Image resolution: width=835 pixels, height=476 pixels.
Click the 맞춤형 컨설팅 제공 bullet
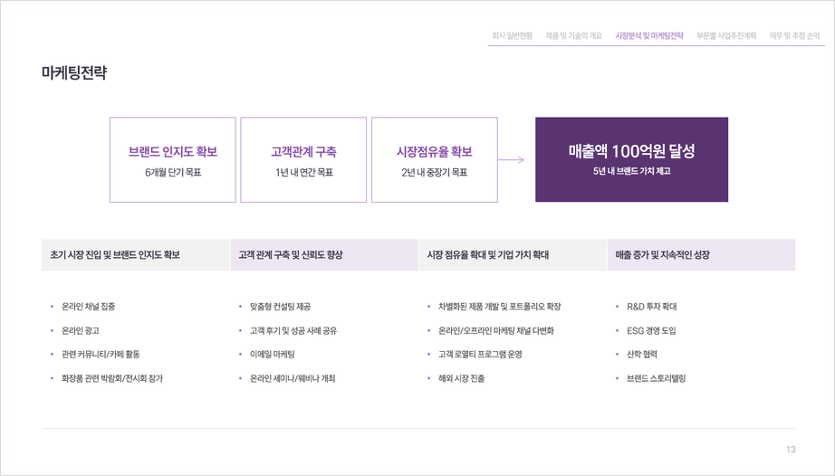(280, 307)
